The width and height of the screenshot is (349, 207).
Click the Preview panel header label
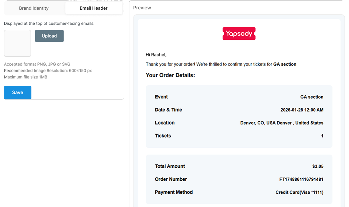coord(142,7)
